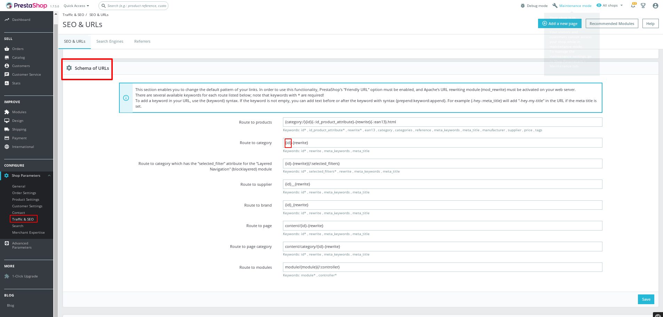Screen dimensions: 663x317
Task: Open General under Shop Parameters
Action: (x=19, y=186)
